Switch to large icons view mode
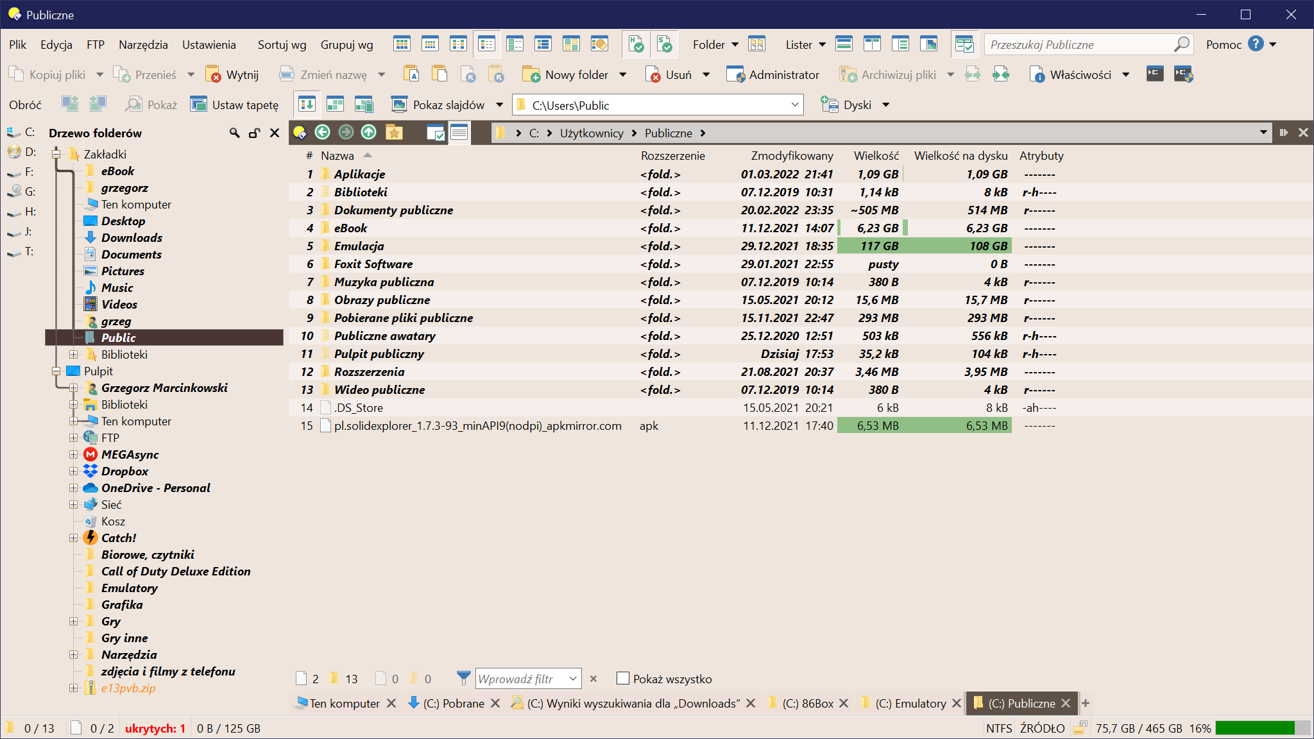The width and height of the screenshot is (1314, 739). [x=402, y=44]
